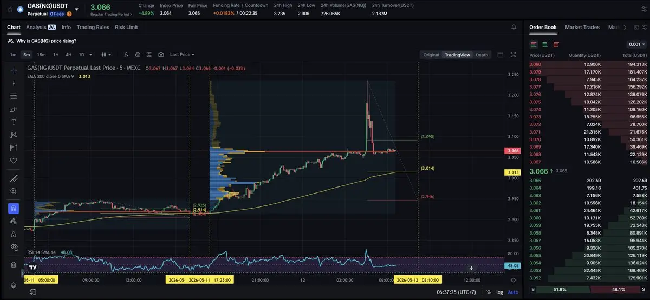Open the go-to-date calendar icon
Image resolution: width=650 pixels, height=300 pixels.
tap(32, 292)
